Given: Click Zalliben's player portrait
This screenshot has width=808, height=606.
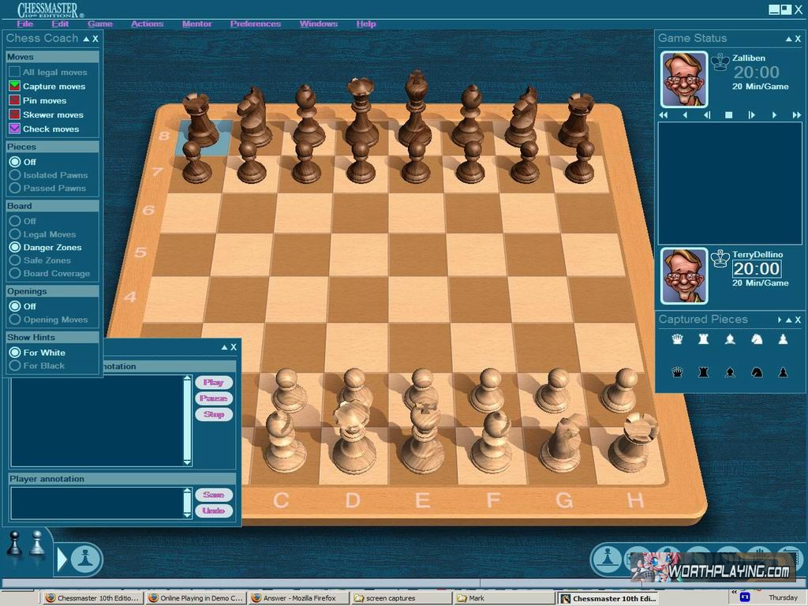Looking at the screenshot, I should [x=683, y=79].
